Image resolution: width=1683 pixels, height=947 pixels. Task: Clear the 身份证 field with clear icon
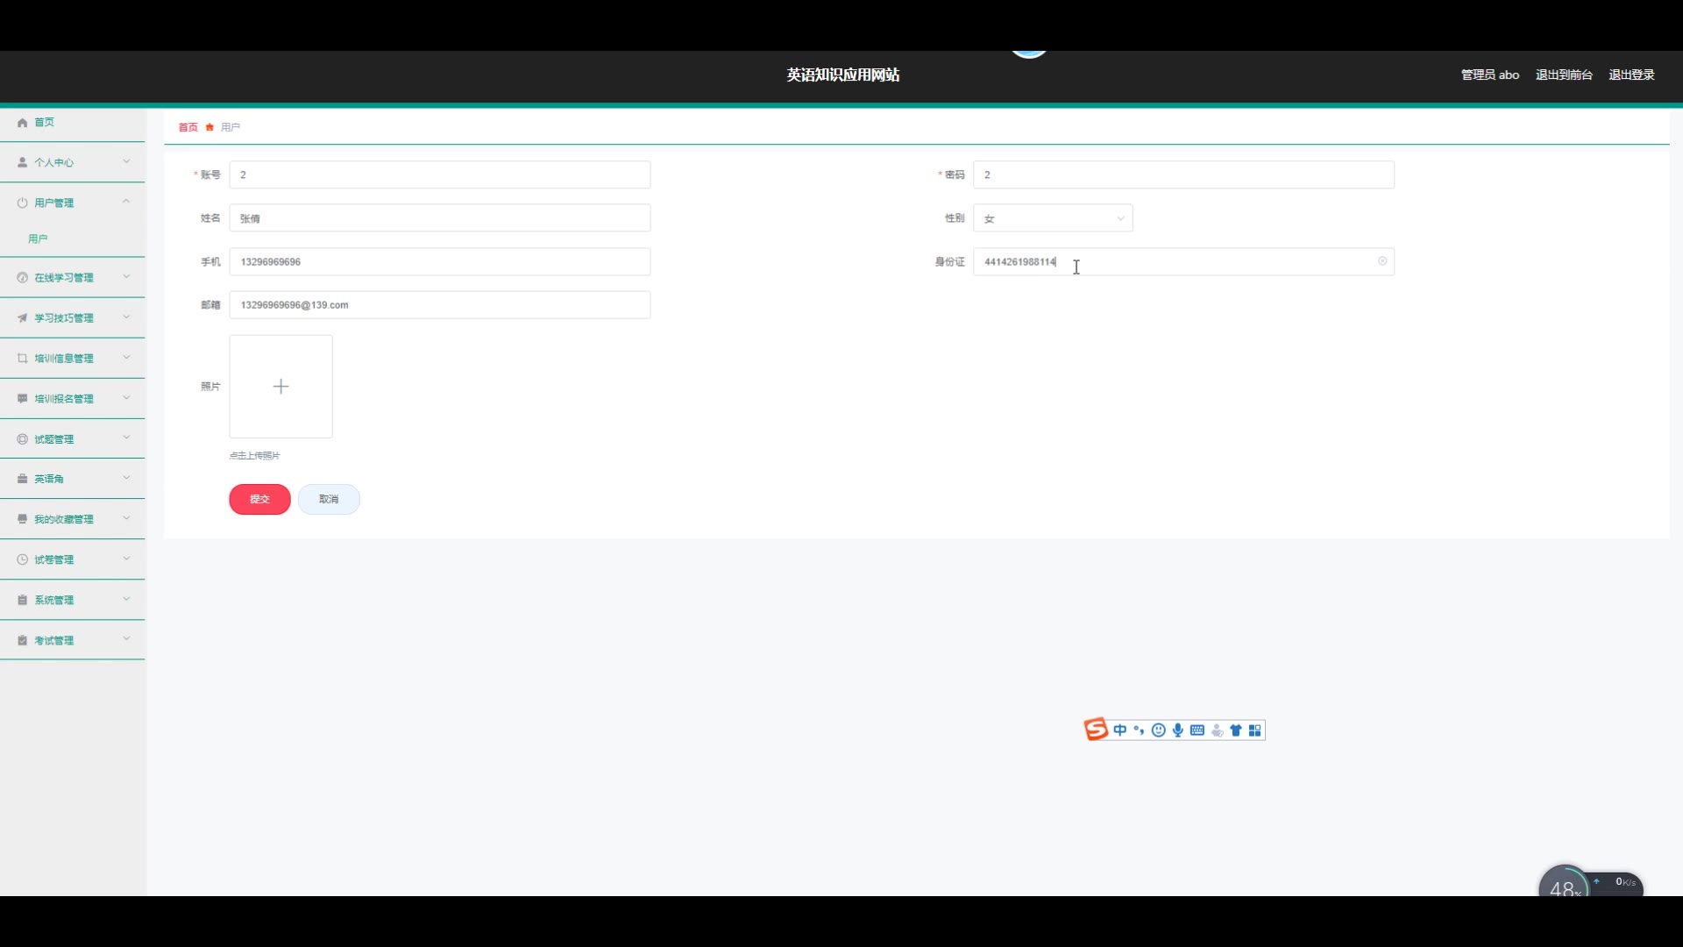pos(1382,261)
